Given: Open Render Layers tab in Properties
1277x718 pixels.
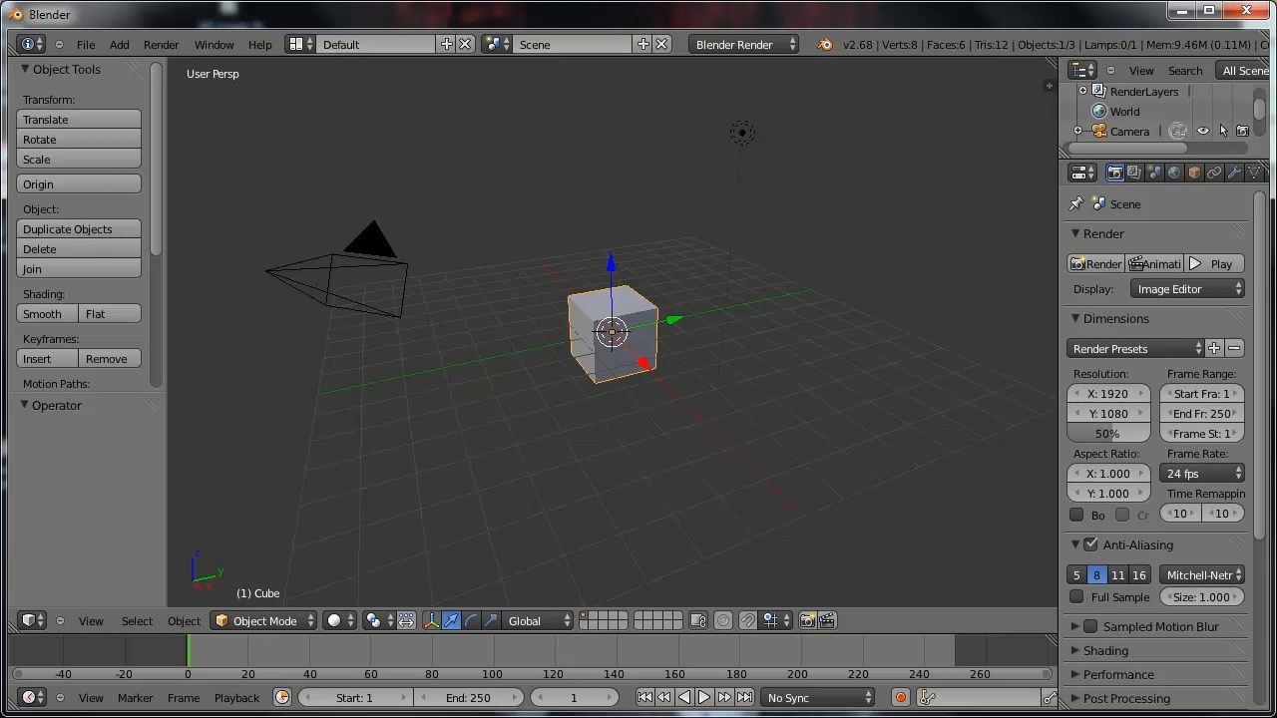Looking at the screenshot, I should click(1134, 173).
